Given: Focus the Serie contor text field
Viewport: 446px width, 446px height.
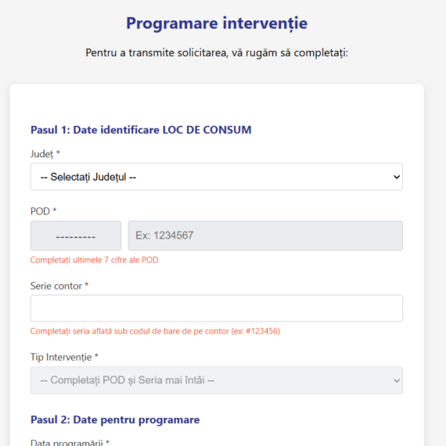Looking at the screenshot, I should (217, 308).
